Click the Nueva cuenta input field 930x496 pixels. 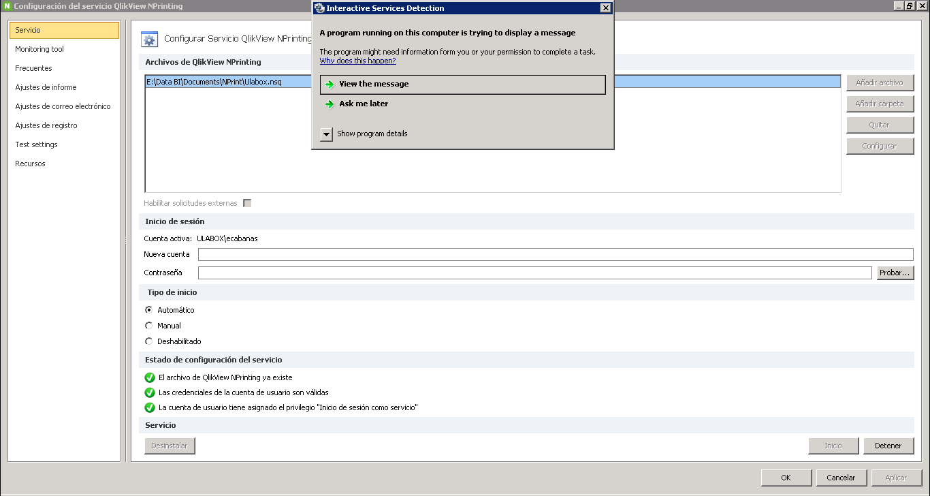[556, 254]
